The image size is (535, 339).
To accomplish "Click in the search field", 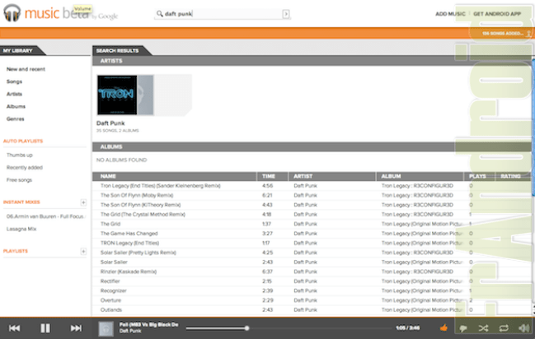I will point(223,14).
